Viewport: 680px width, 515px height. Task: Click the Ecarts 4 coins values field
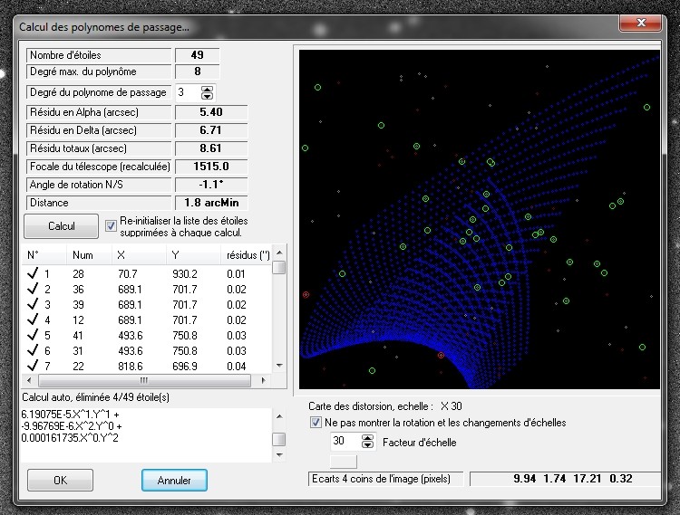[565, 479]
